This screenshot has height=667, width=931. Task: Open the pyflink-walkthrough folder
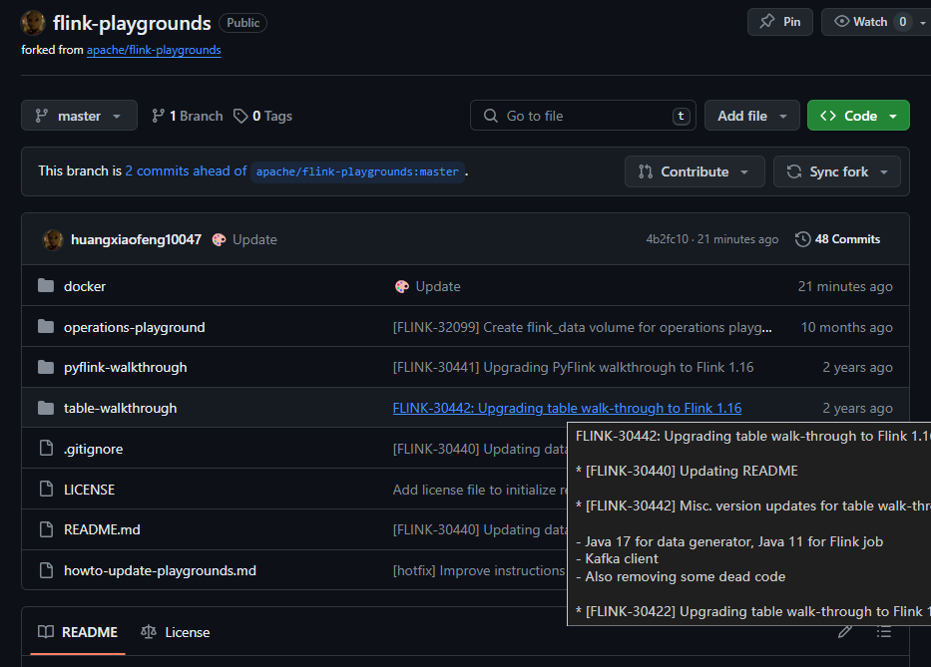click(126, 368)
